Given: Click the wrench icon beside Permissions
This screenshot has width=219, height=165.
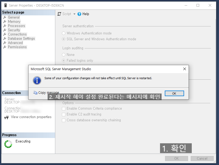Looking at the screenshot, I should pos(5,47).
